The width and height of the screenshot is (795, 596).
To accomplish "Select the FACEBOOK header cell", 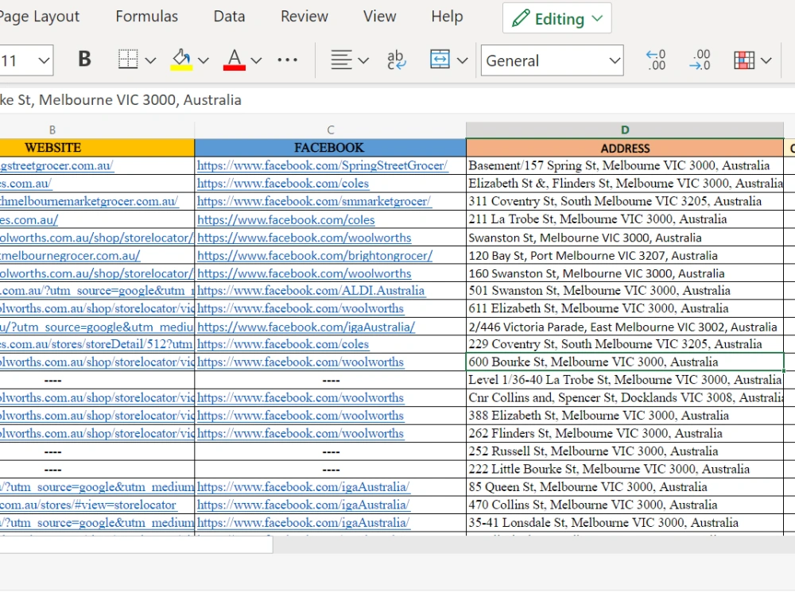I will 330,148.
